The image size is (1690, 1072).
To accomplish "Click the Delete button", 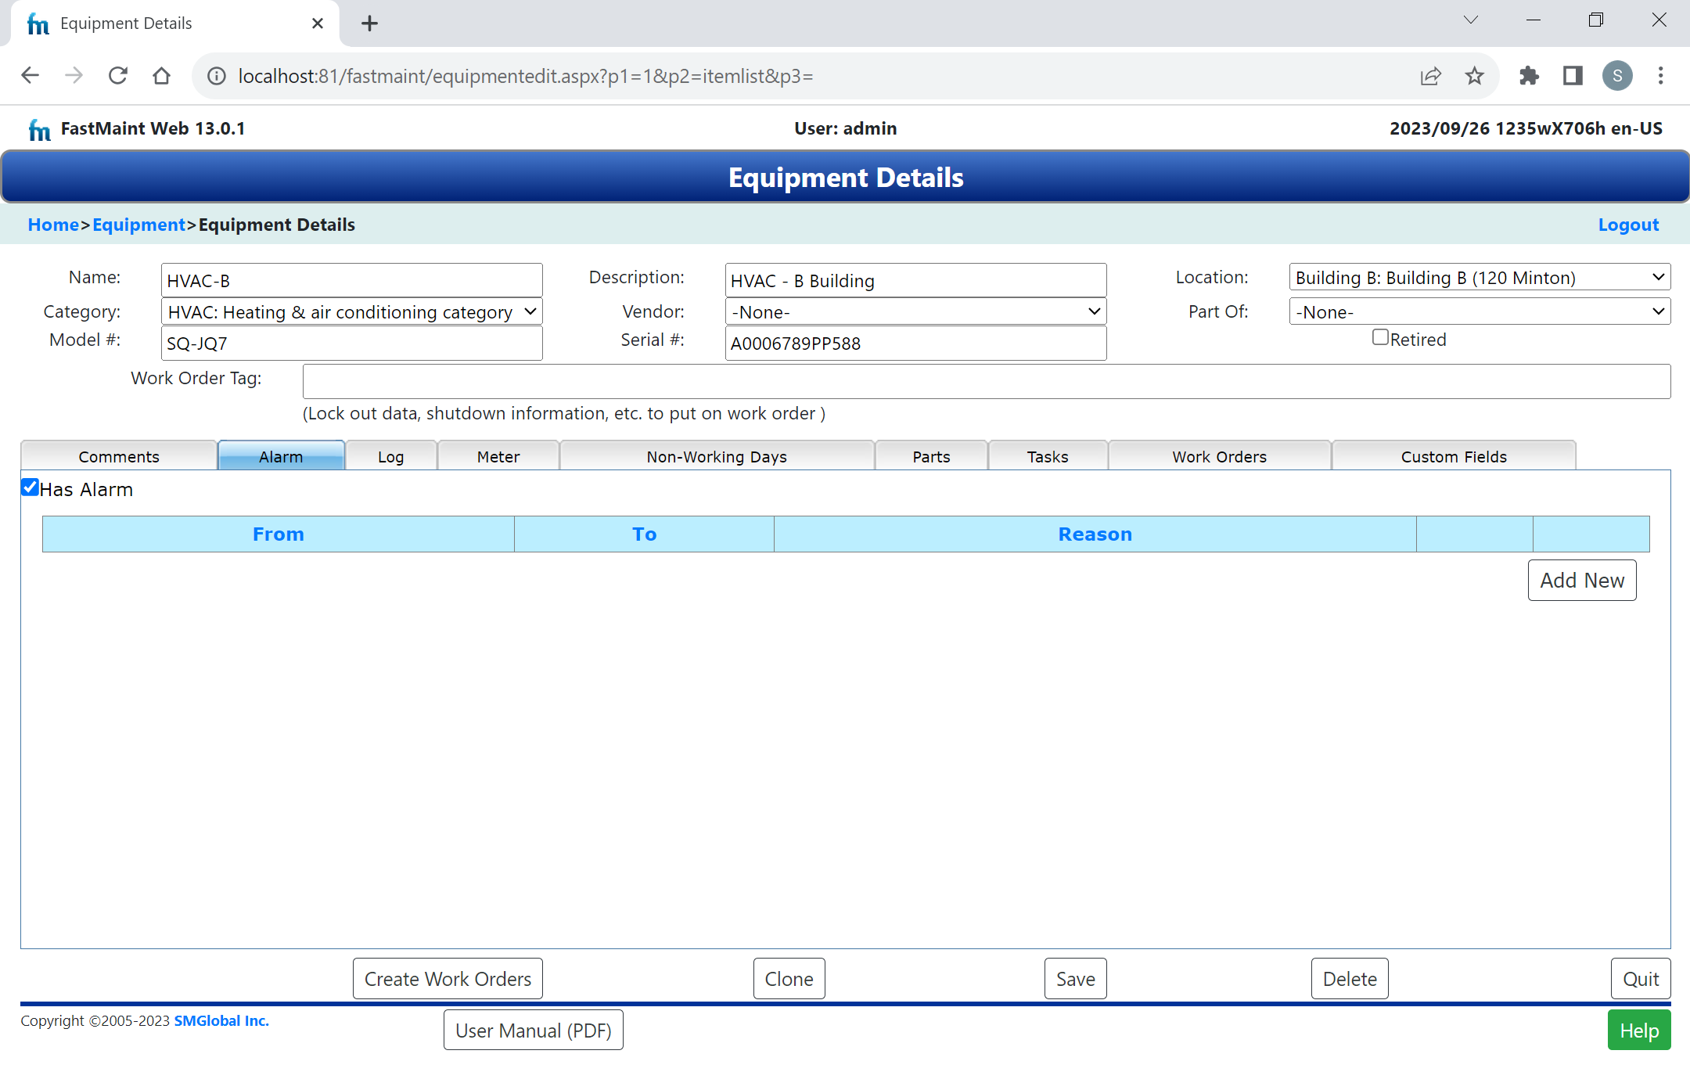I will pos(1350,978).
